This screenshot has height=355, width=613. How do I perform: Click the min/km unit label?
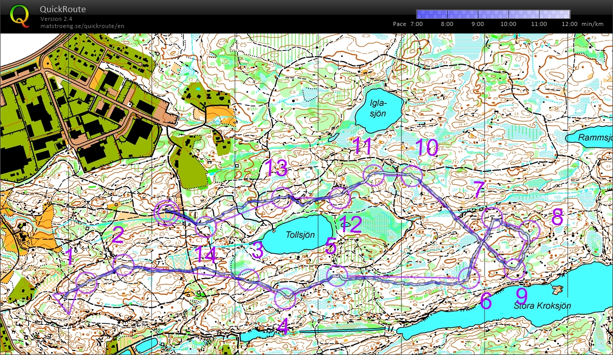pos(592,24)
